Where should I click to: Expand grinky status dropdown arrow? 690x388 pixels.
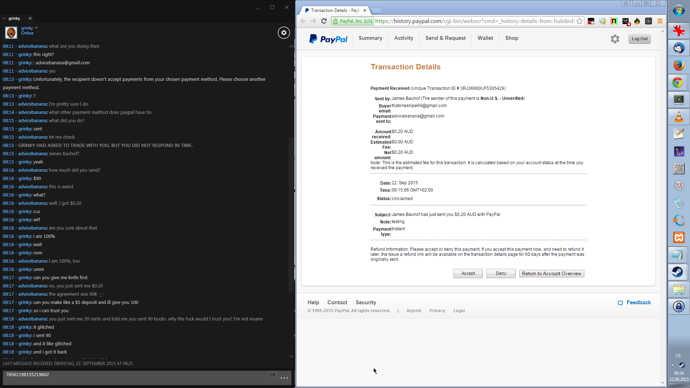[x=36, y=28]
